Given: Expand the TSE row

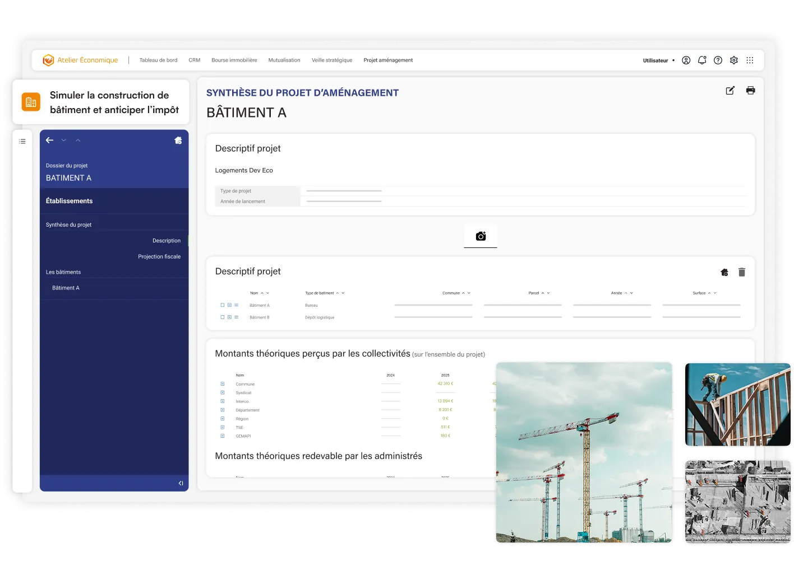Looking at the screenshot, I should coord(223,427).
